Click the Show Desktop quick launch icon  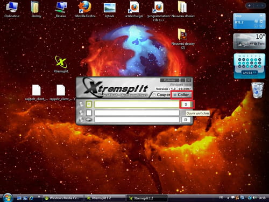point(19,198)
